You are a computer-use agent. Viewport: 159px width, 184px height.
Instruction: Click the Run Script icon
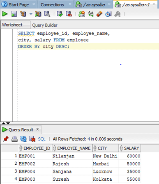point(14,14)
